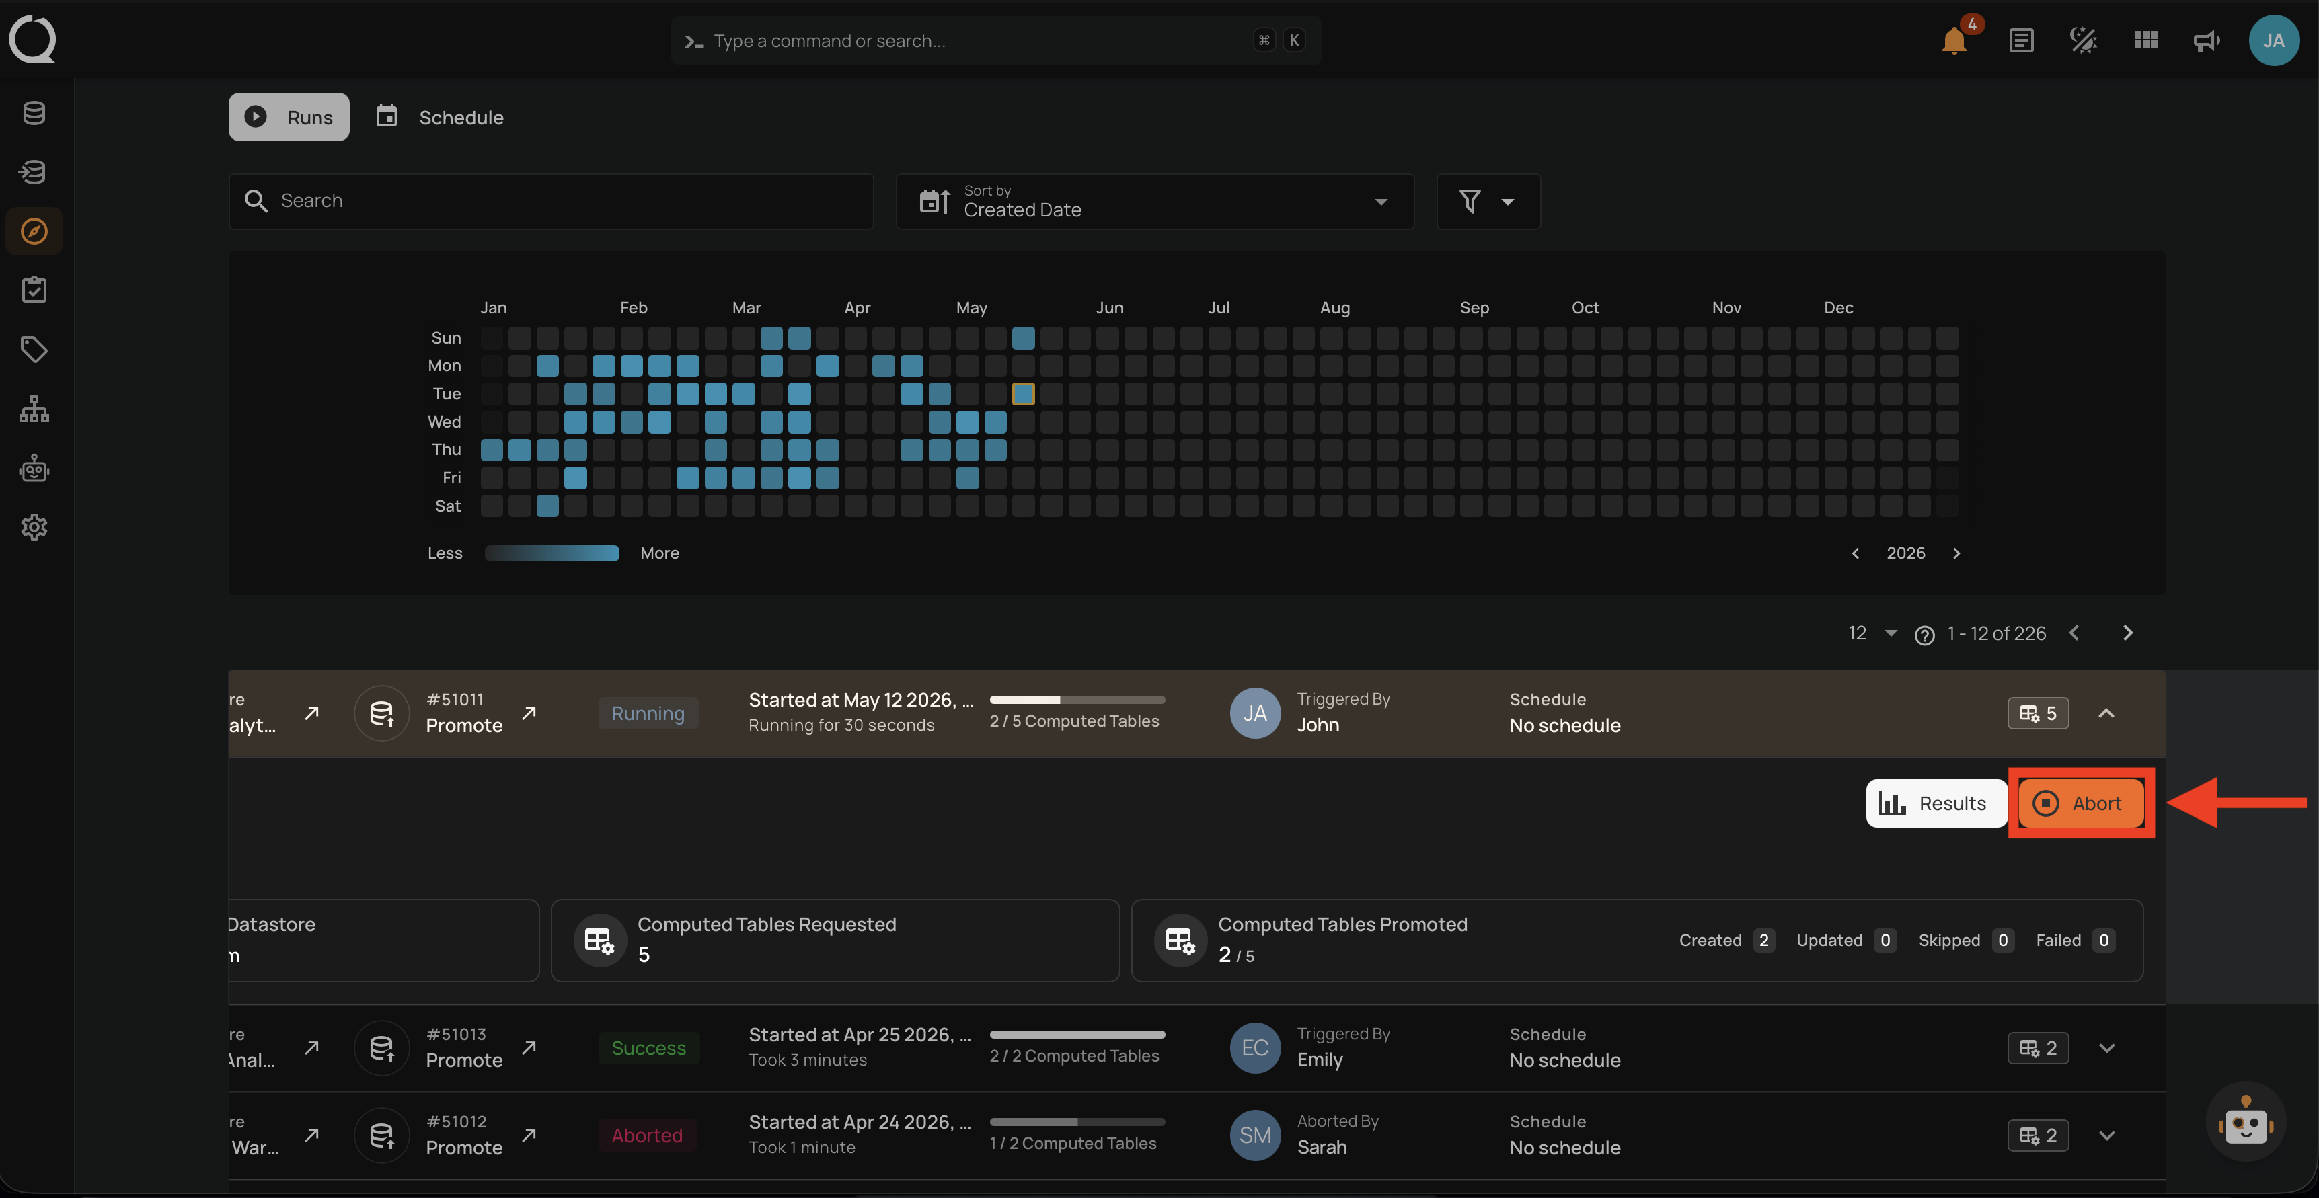Open the clipboard checks sidebar icon
Viewport: 2319px width, 1198px height.
(34, 290)
